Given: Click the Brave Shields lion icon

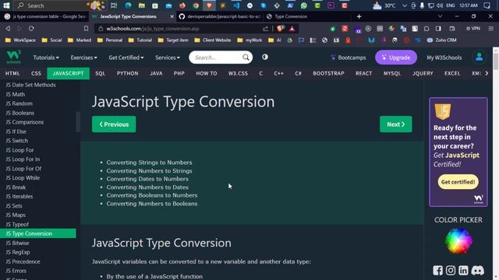Looking at the screenshot, I should [x=281, y=29].
